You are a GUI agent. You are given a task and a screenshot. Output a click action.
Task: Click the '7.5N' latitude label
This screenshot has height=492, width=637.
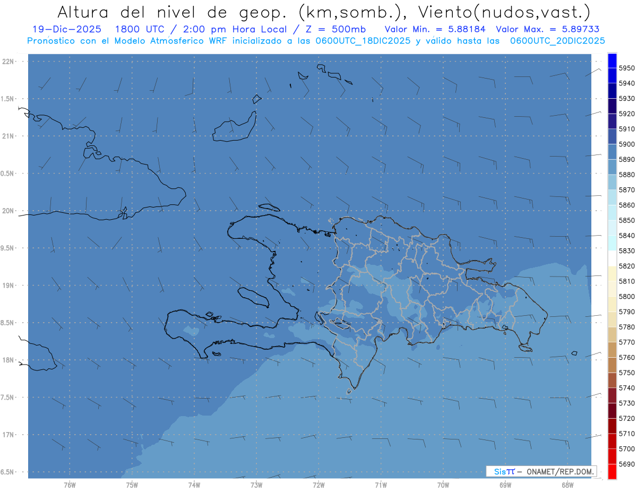coord(8,398)
